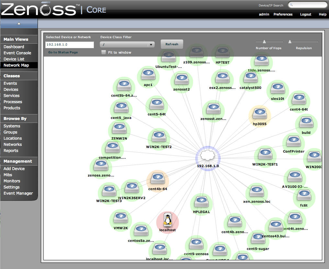The height and width of the screenshot is (269, 329).
Task: Go to Device List in sidebar
Action: [14, 59]
